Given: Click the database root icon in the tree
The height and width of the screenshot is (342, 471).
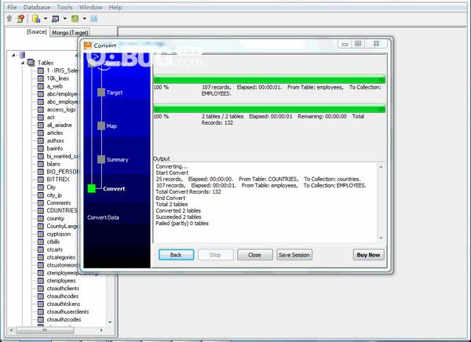Looking at the screenshot, I should click(x=22, y=55).
